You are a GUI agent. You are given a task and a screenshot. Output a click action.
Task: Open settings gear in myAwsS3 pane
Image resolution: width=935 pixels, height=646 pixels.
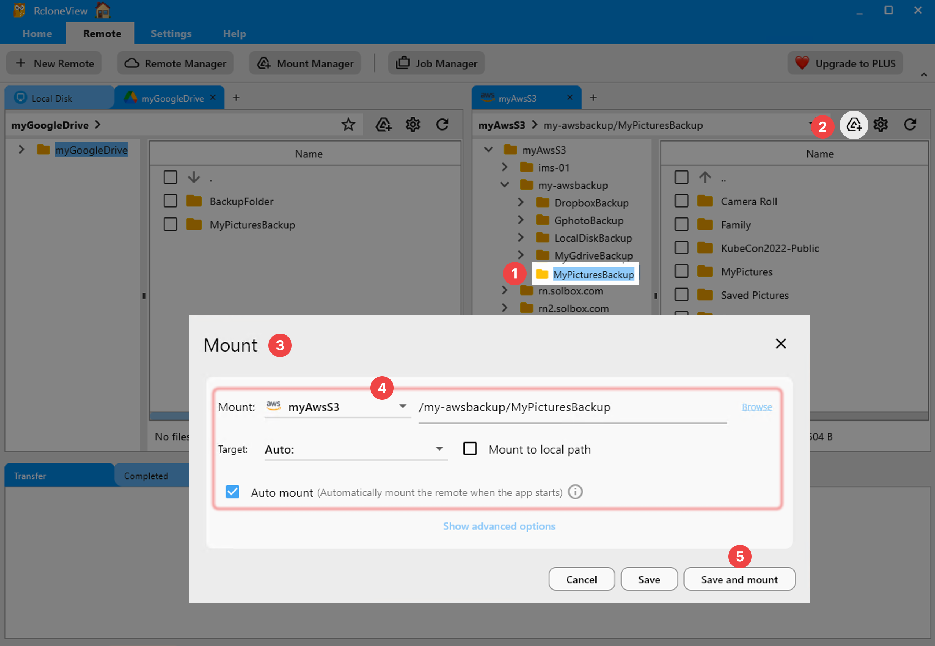click(x=880, y=125)
